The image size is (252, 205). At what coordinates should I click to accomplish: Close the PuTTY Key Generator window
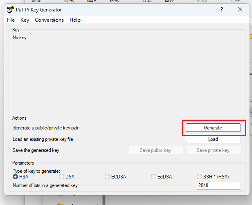pos(240,10)
